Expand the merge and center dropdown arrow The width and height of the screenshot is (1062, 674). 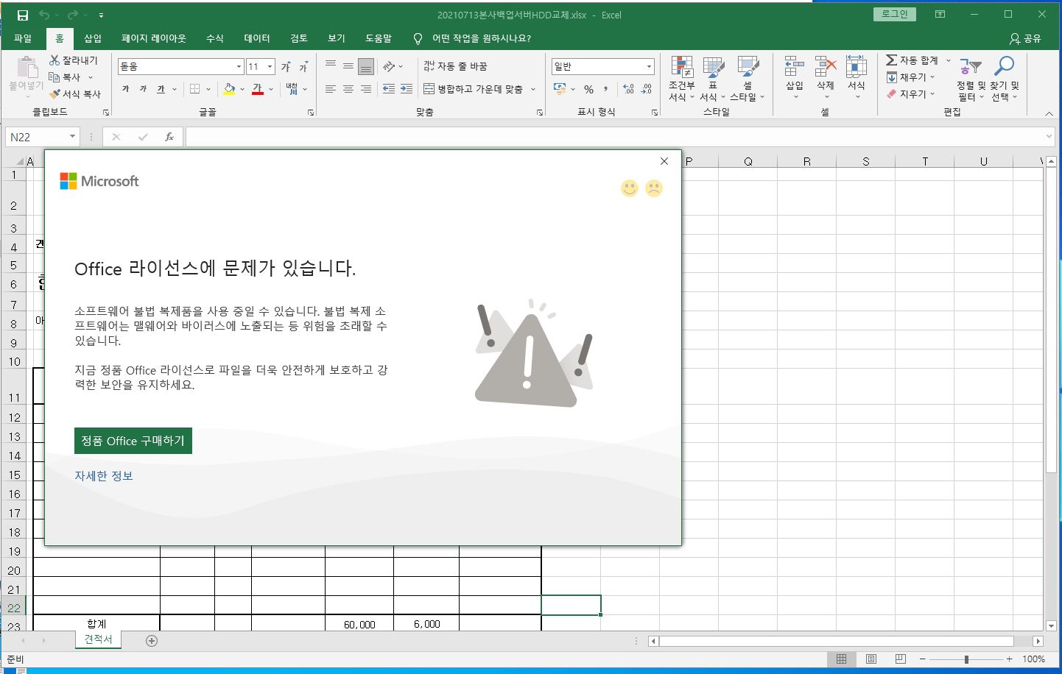pyautogui.click(x=533, y=89)
